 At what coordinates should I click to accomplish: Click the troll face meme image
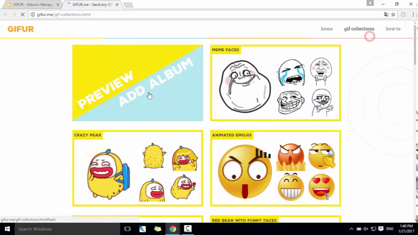(x=291, y=102)
